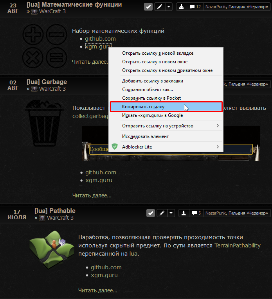The image size is (272, 299).
Task: Expand the edit dropdown arrow on the Математические функции post
Action: coord(169,7)
